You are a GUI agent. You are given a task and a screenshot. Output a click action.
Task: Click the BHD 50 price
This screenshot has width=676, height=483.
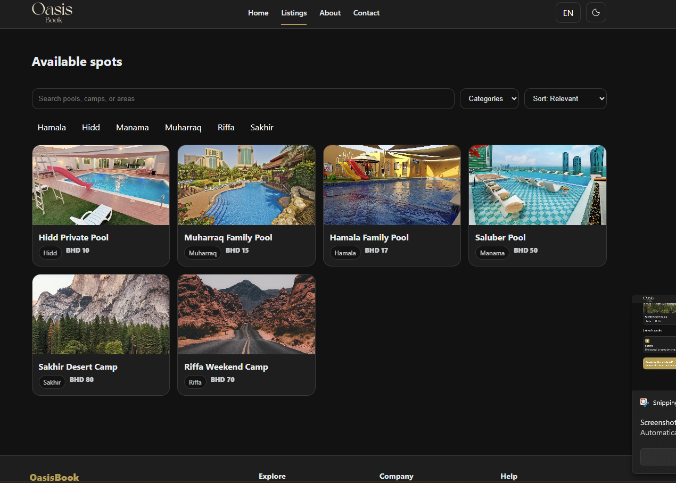coord(526,251)
